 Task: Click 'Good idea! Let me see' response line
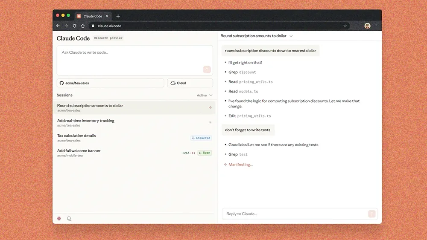[273, 145]
